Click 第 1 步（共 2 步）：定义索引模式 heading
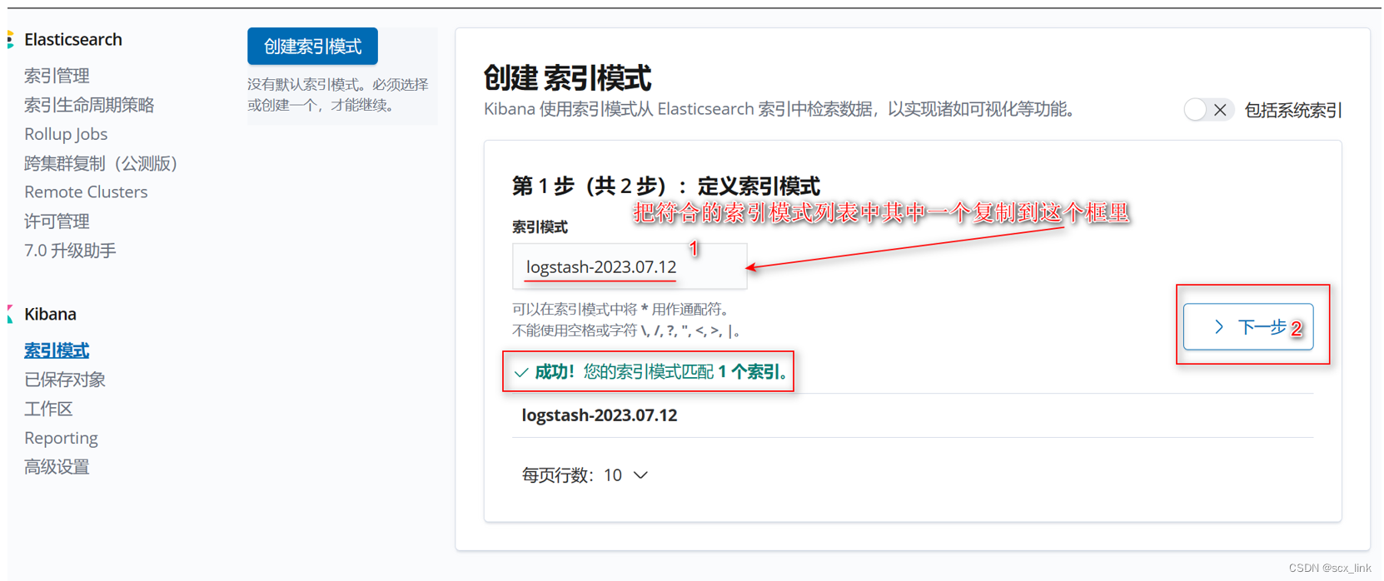Viewport: 1384px width, 581px height. 666,186
